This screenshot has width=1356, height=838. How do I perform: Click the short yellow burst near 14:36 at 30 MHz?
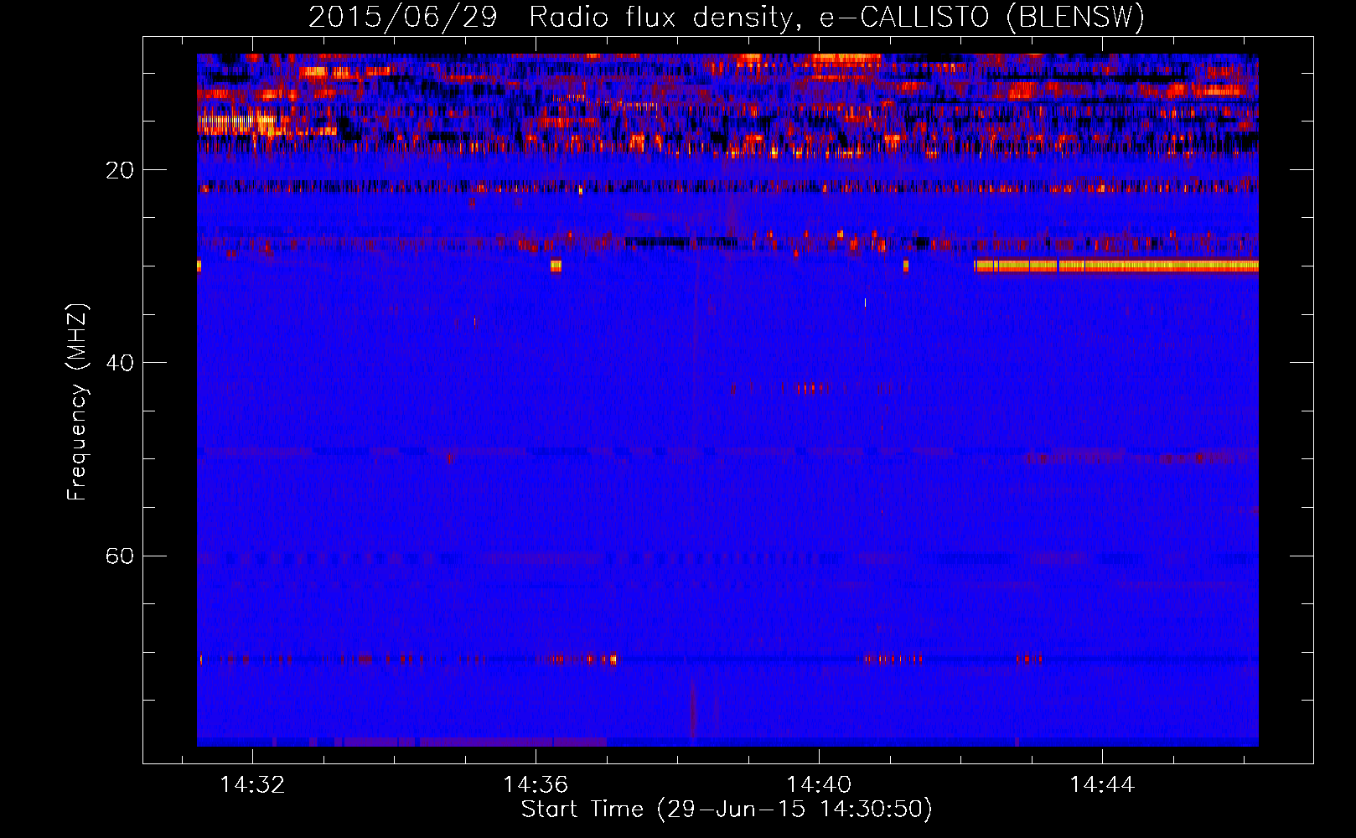[x=556, y=266]
